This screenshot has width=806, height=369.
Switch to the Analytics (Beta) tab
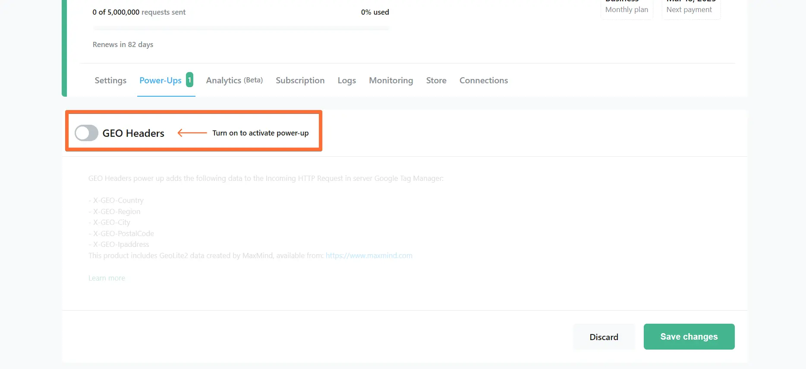coord(234,80)
